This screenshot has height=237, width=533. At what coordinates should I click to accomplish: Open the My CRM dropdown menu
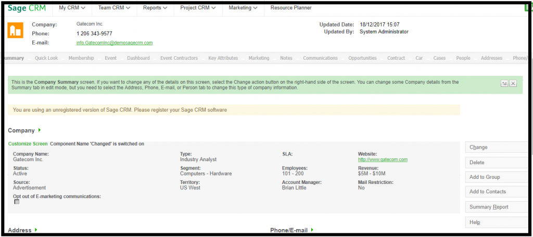(72, 8)
